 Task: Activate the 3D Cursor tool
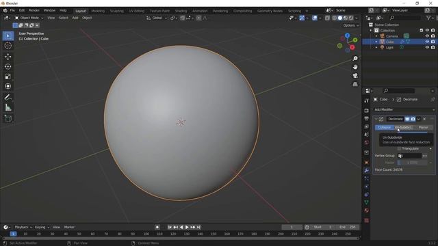pos(8,46)
